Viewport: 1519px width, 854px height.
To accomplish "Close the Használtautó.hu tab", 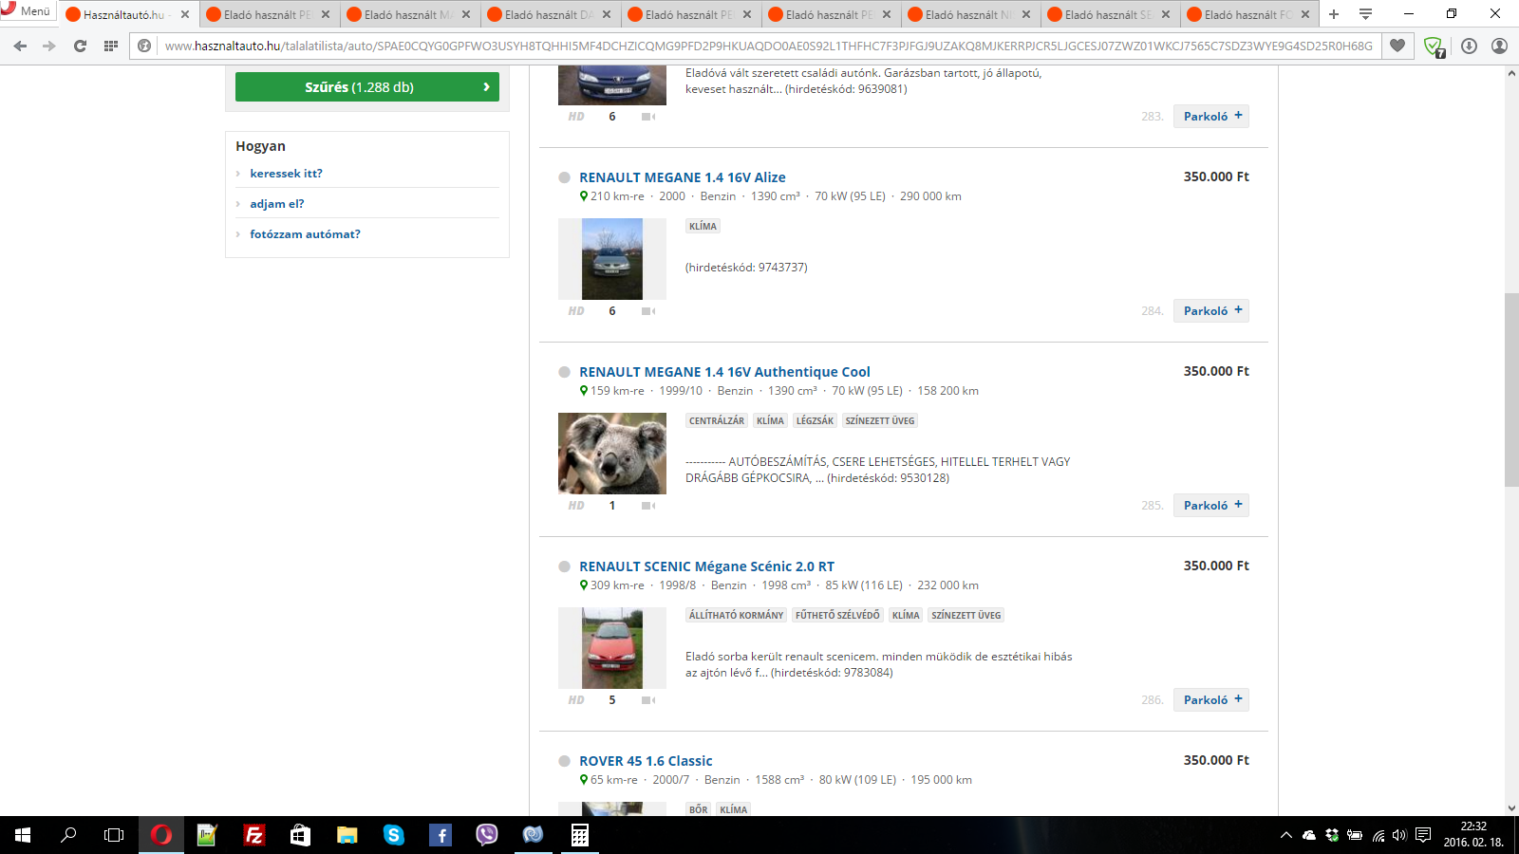I will tap(185, 14).
